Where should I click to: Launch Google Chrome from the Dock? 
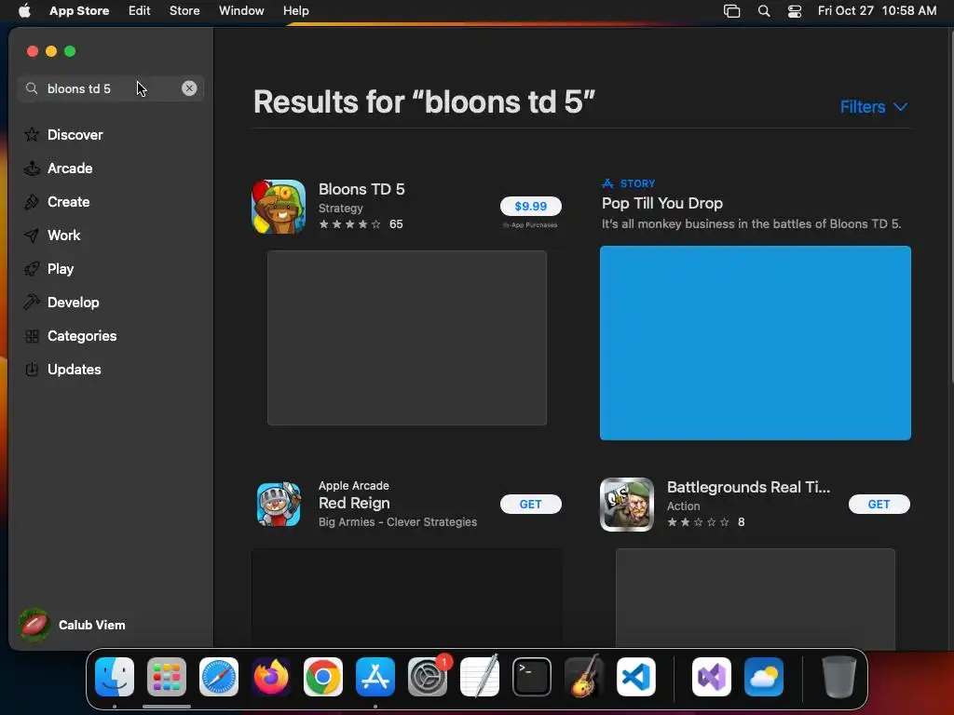coord(323,677)
